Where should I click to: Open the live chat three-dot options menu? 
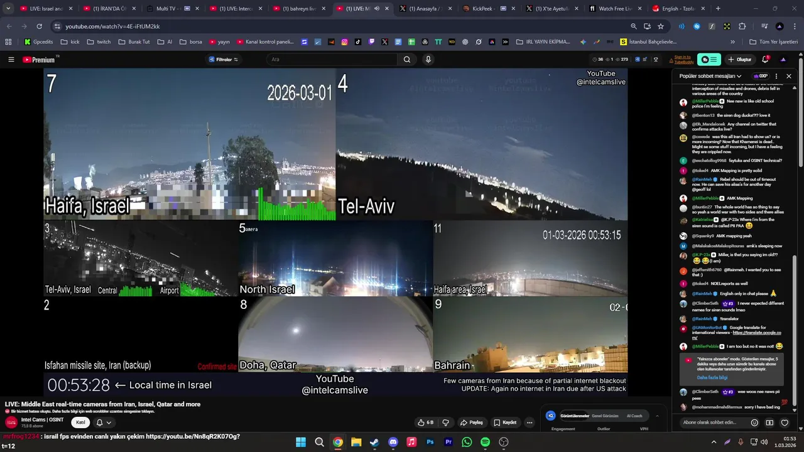(x=776, y=76)
